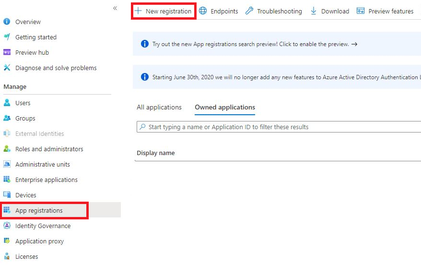Image resolution: width=421 pixels, height=265 pixels.
Task: Click the Preview features icon
Action: click(x=360, y=11)
